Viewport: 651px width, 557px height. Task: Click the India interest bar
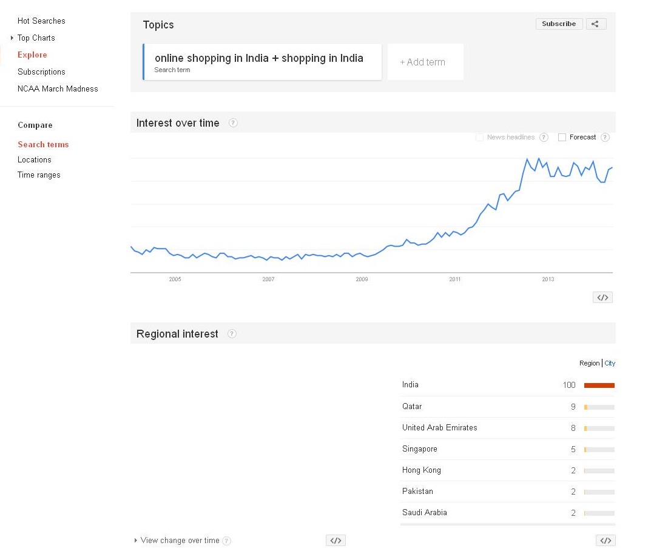pyautogui.click(x=599, y=385)
